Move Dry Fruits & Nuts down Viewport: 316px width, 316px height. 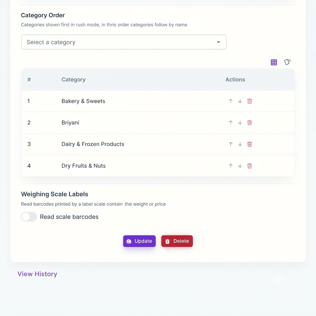(240, 166)
